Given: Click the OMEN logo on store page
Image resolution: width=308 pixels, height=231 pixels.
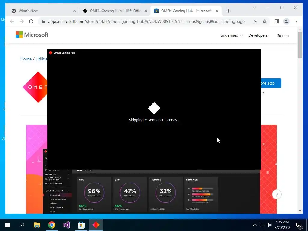Looking at the screenshot, I should click(35, 87).
